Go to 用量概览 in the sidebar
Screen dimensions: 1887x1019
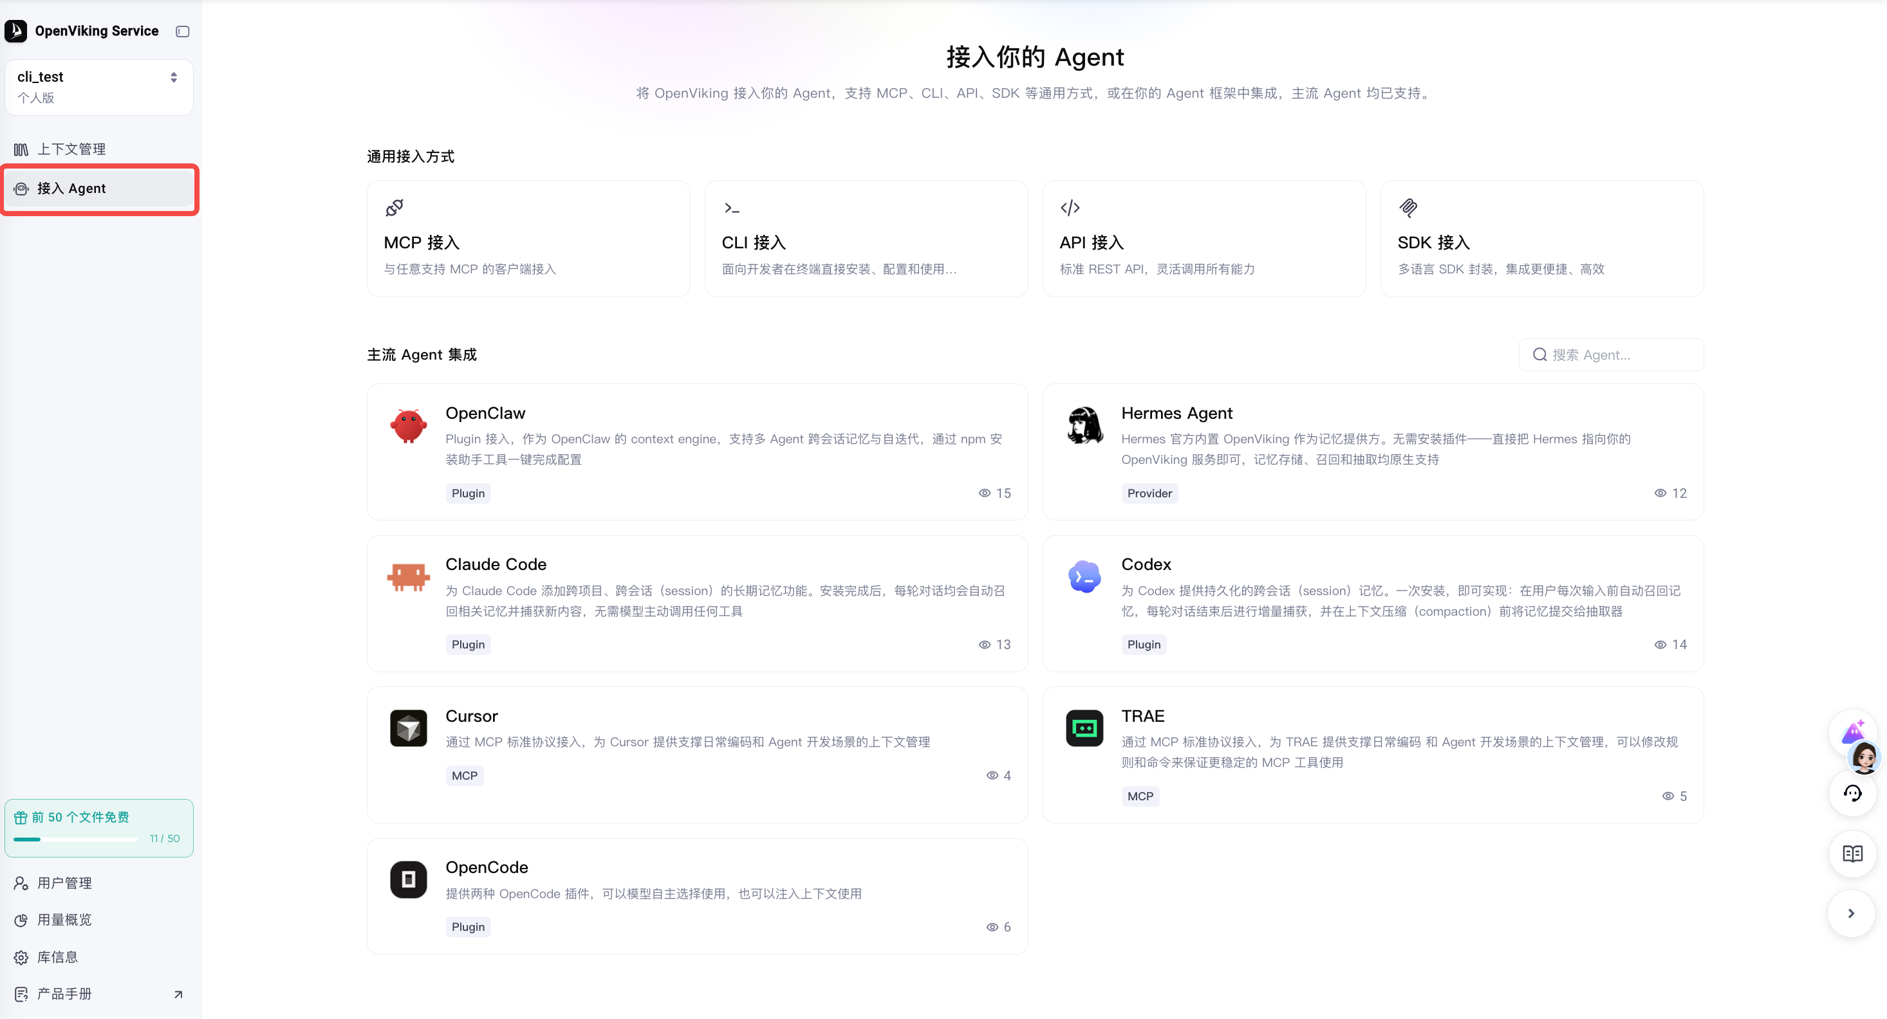[x=99, y=919]
